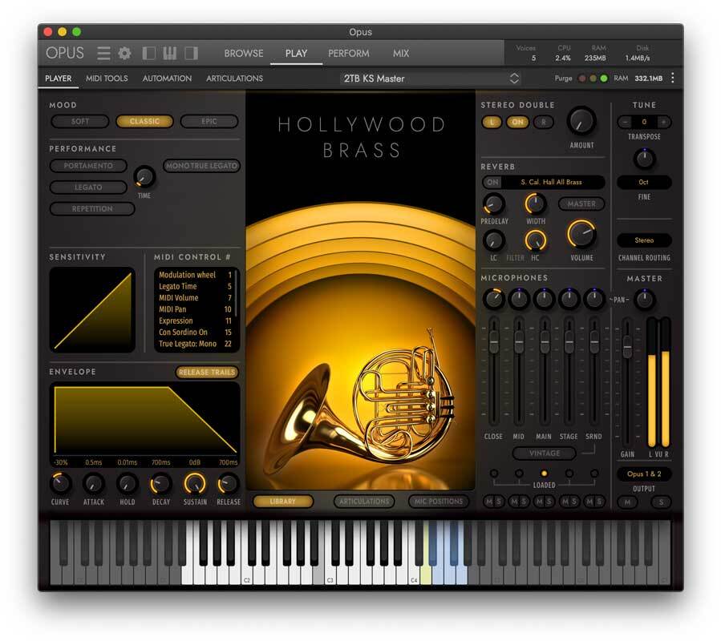Toggle the Reverb ON button
721x641 pixels.
[492, 183]
